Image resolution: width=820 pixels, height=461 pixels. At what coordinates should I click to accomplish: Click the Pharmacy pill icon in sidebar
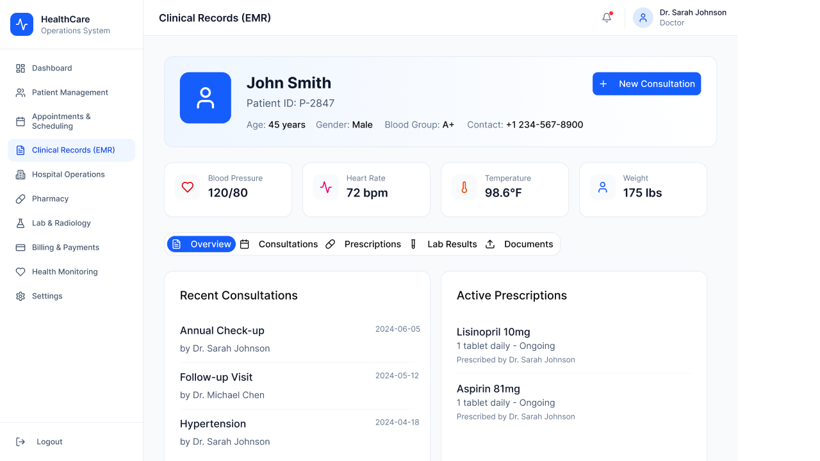pos(20,199)
